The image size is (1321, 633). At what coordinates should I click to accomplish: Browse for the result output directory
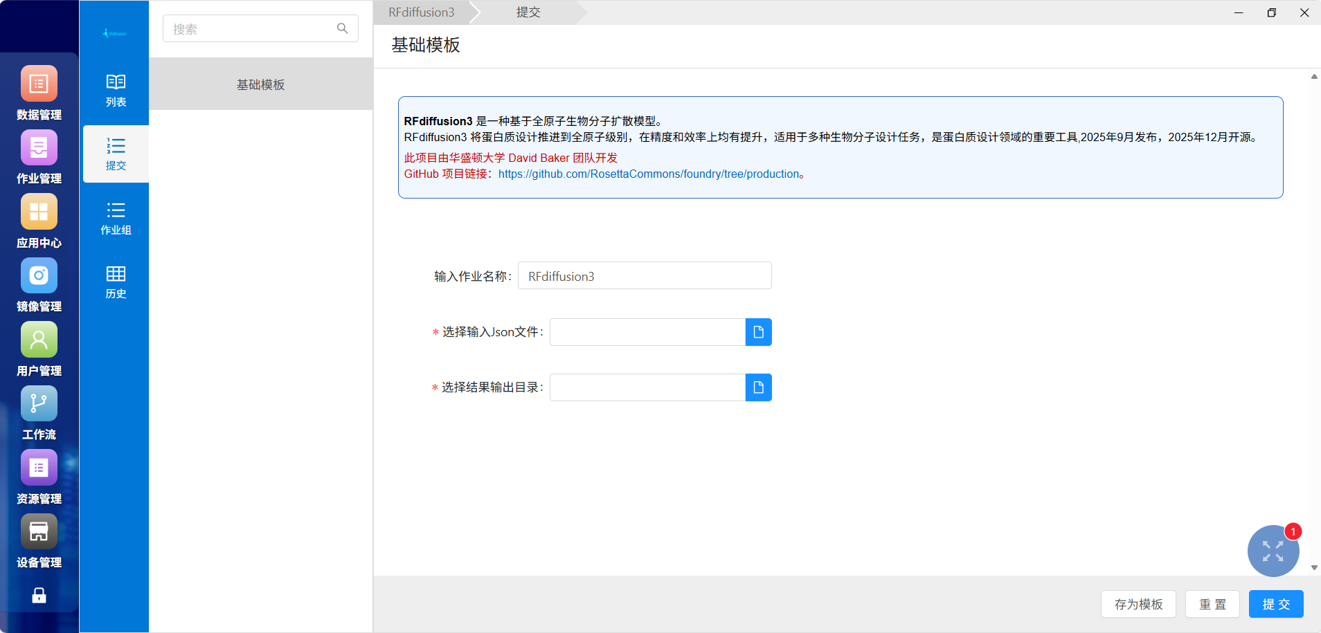(758, 387)
